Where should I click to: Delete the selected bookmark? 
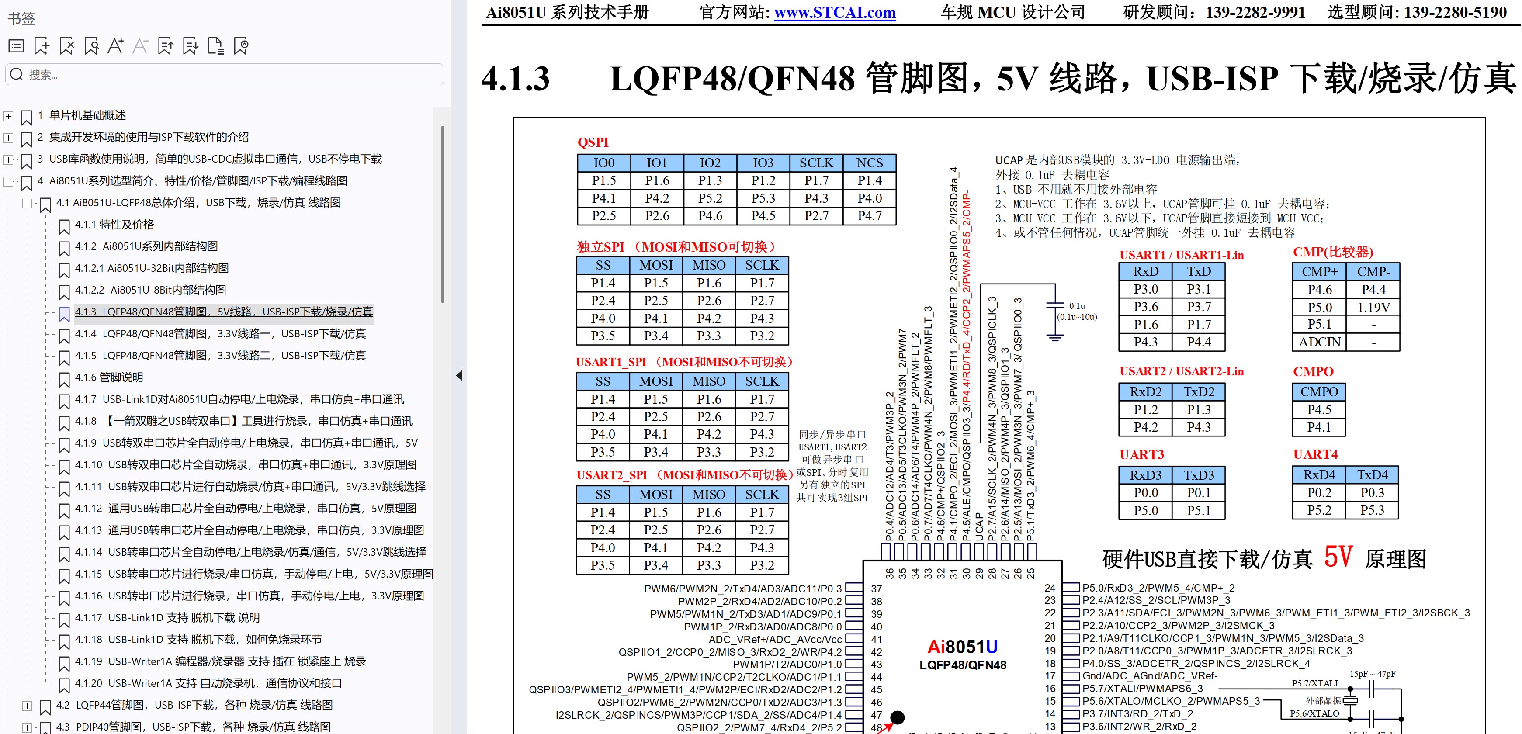point(67,46)
